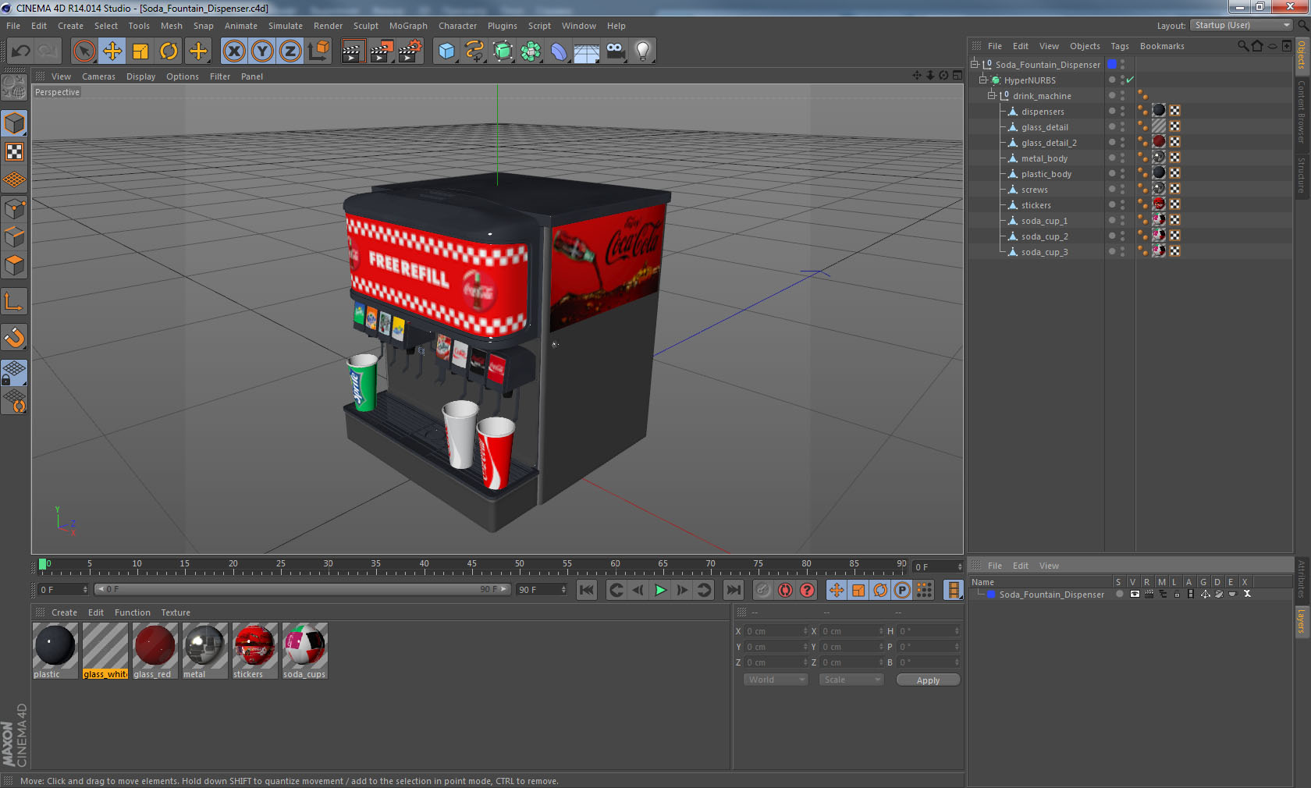This screenshot has height=788, width=1311.
Task: Select the plastic material swatch
Action: pyautogui.click(x=55, y=651)
